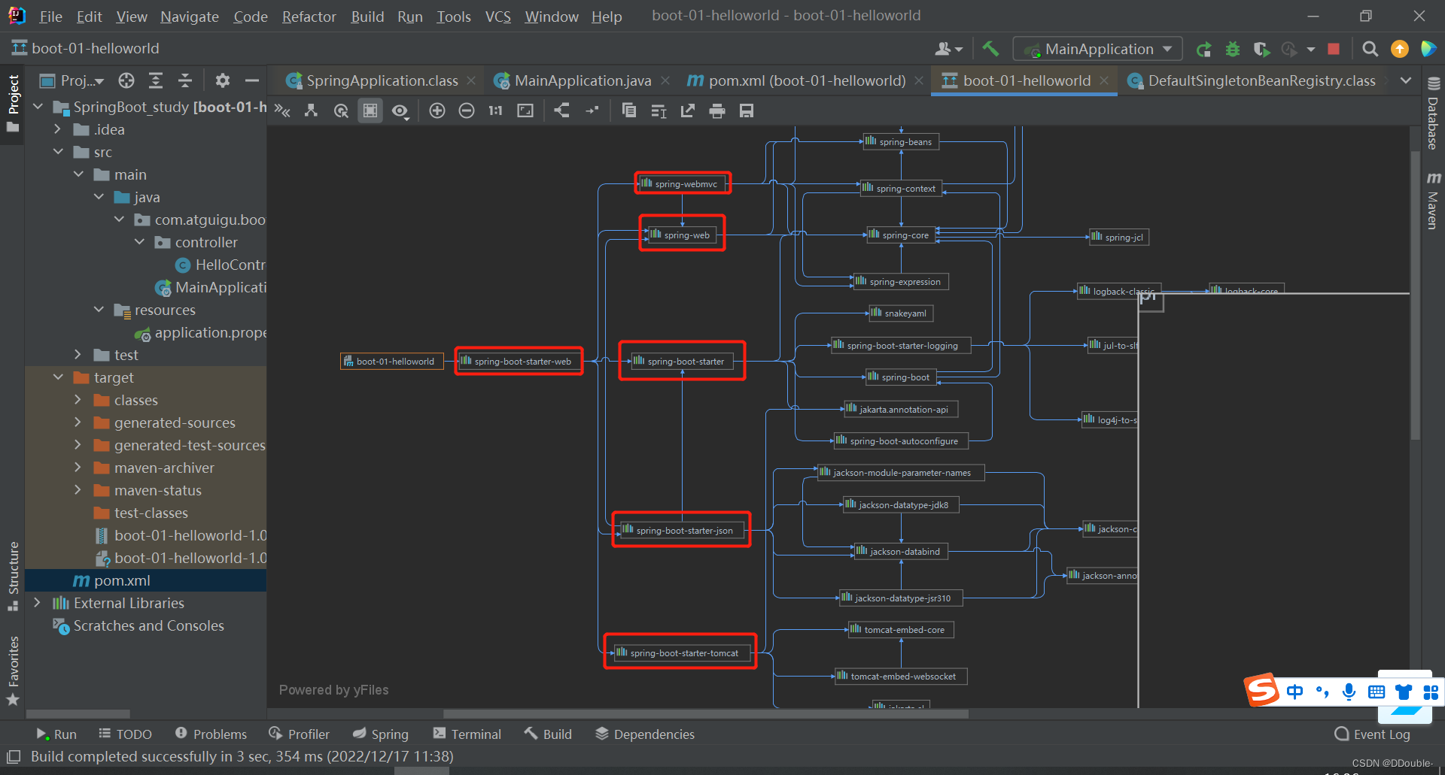Select opened file locate target icon

pyautogui.click(x=126, y=80)
